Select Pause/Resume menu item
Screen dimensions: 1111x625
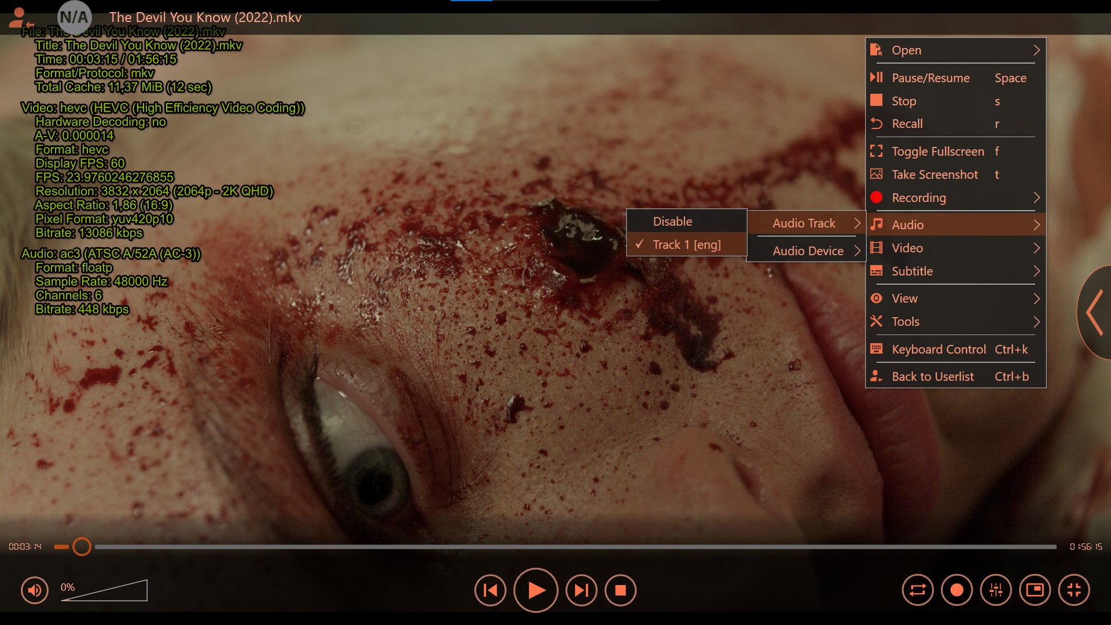point(956,78)
